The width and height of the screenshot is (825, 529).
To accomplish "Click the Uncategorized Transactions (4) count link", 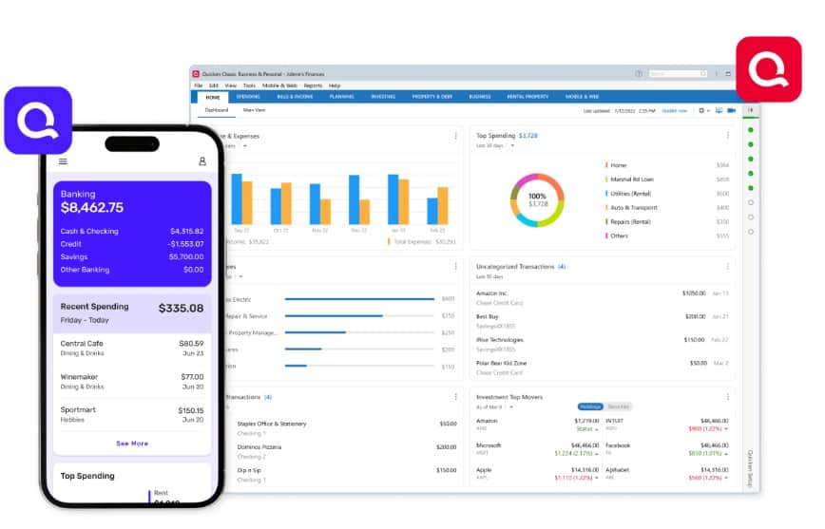I will 562,267.
